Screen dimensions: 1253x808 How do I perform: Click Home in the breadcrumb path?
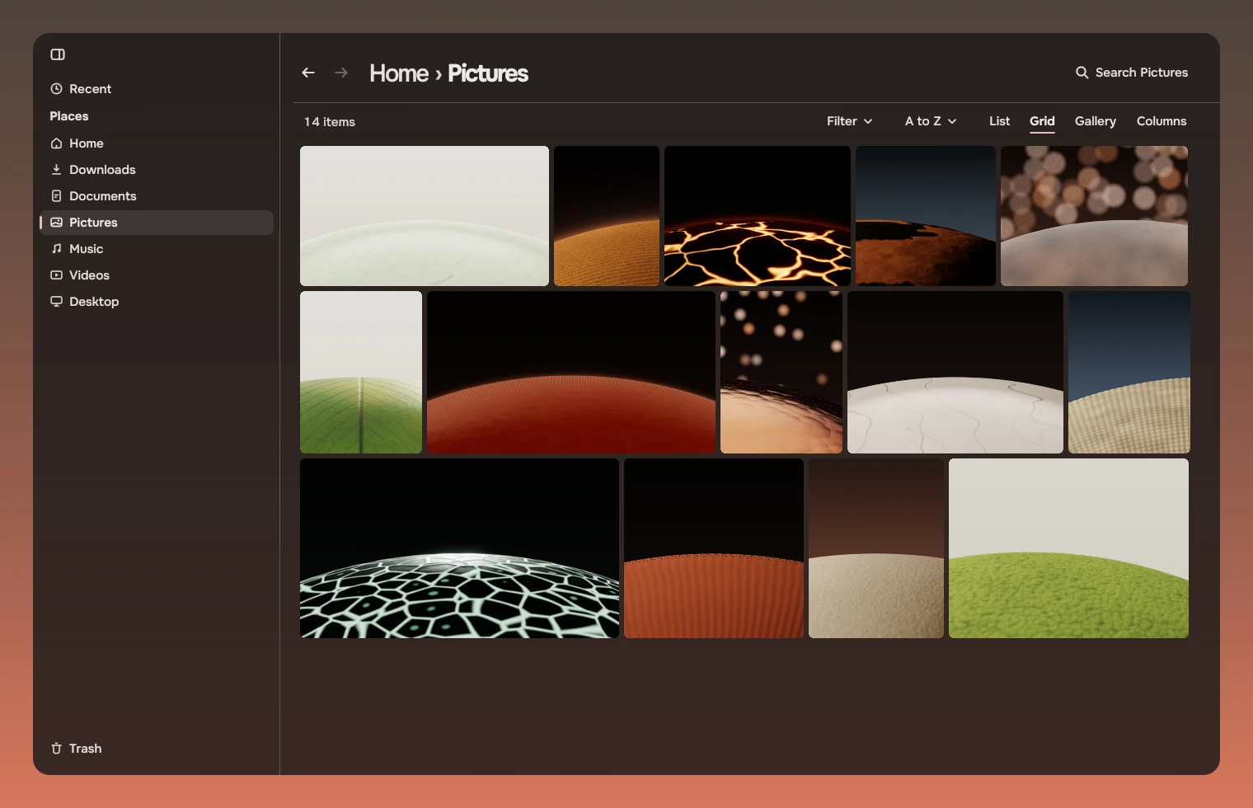[x=399, y=73]
